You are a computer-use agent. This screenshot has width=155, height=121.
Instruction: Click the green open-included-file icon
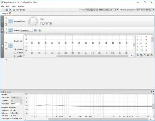point(40,30)
